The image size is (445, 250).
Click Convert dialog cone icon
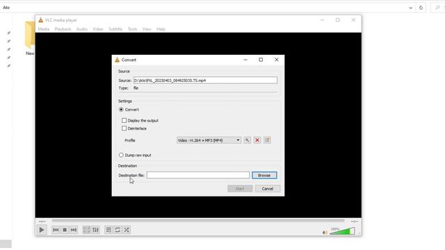tap(118, 60)
